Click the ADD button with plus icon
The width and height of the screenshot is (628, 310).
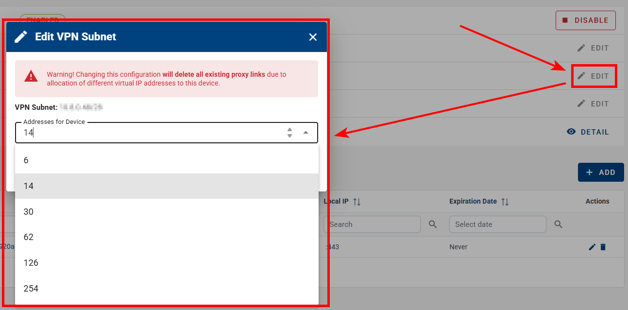(x=600, y=172)
